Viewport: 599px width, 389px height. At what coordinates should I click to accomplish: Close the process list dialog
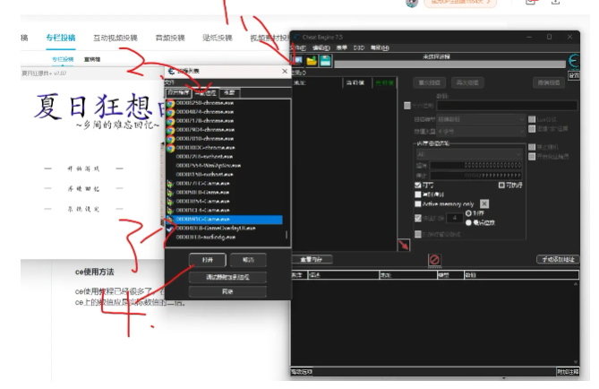[285, 71]
